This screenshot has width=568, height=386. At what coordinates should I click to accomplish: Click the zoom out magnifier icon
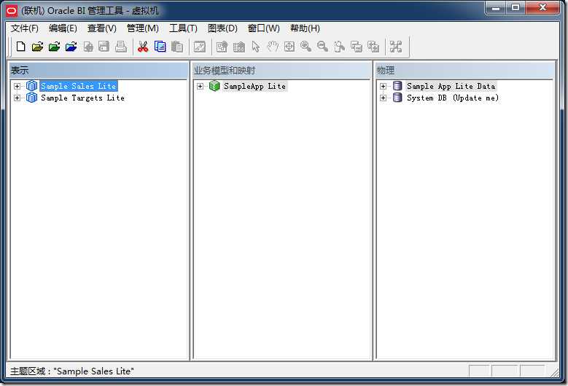coord(322,47)
